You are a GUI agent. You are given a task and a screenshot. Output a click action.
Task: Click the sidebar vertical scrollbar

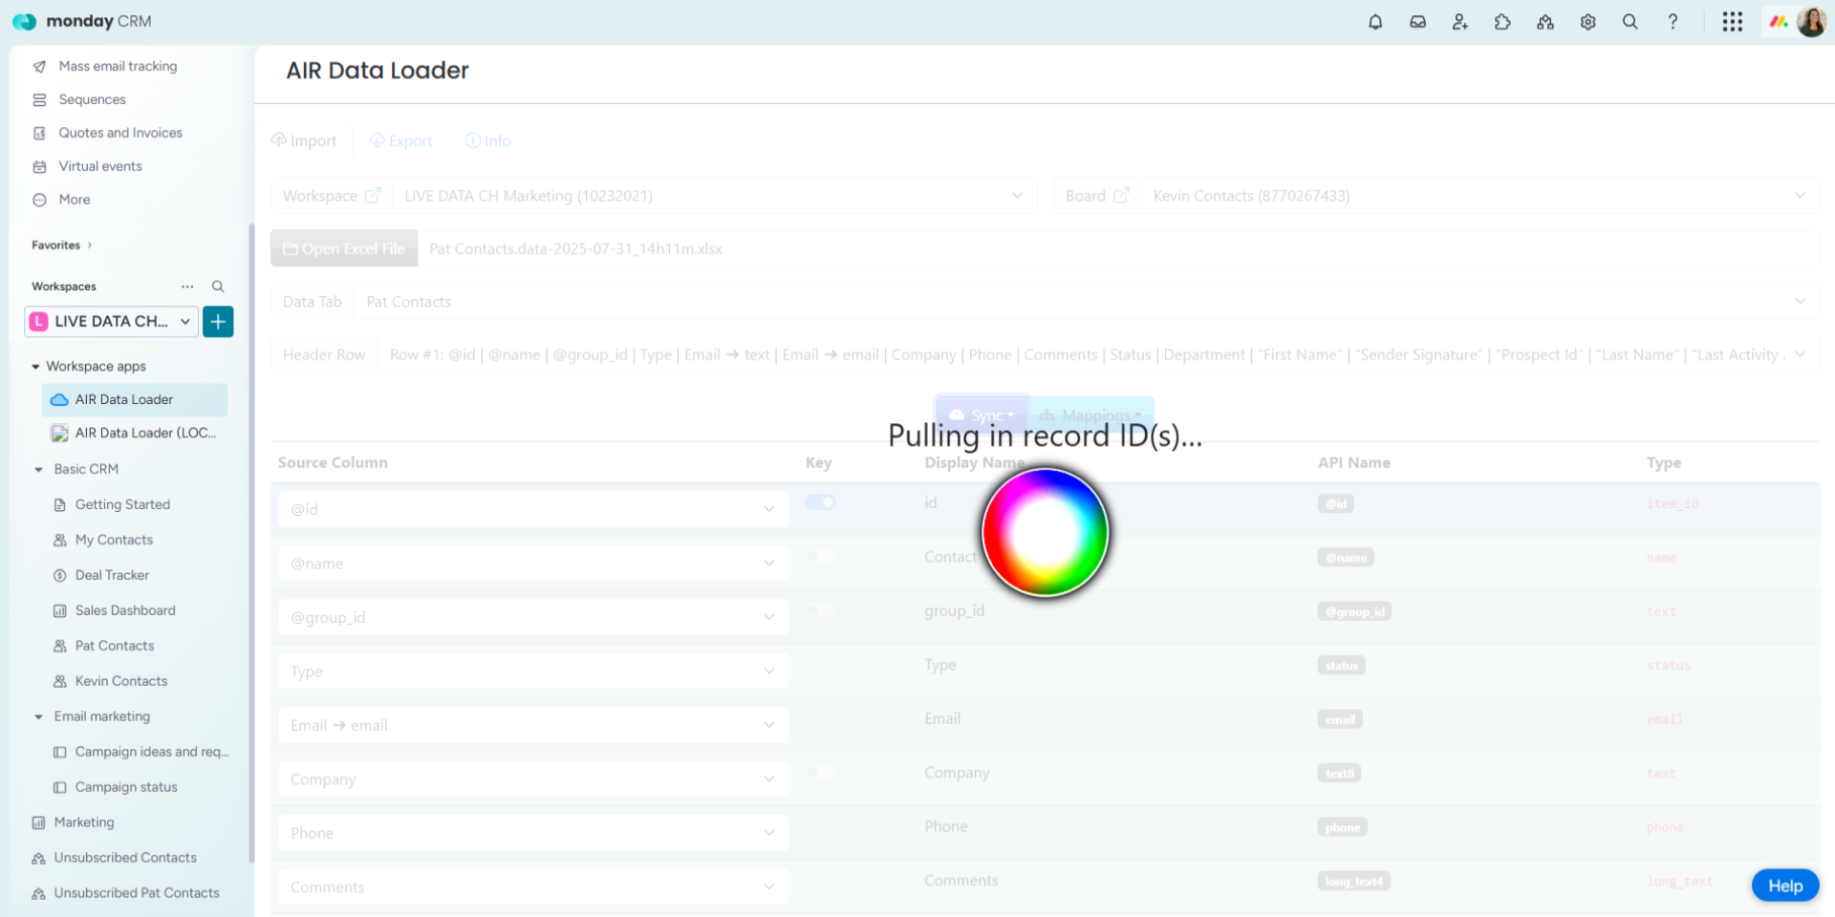[251, 543]
